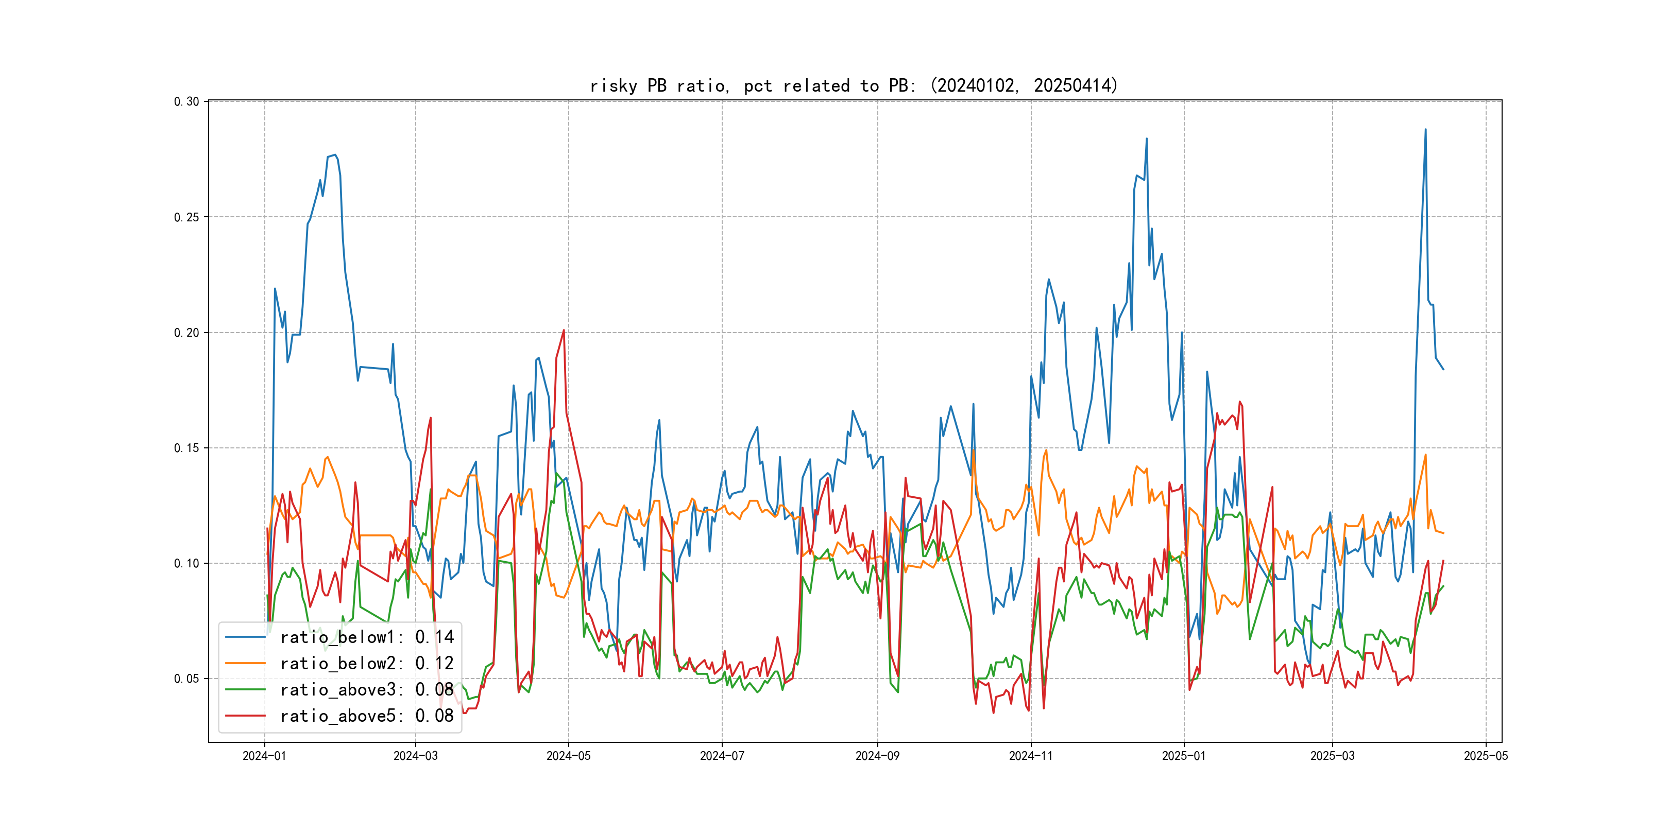The height and width of the screenshot is (834, 1669).
Task: Click the orange ratio_below2 legend line swatch
Action: click(x=245, y=663)
